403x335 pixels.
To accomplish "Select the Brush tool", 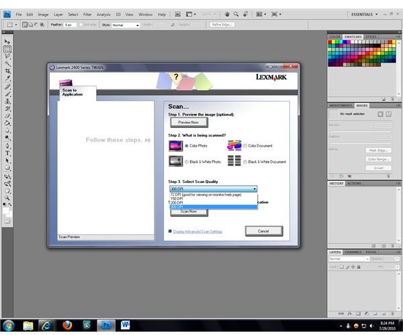I will 7,94.
